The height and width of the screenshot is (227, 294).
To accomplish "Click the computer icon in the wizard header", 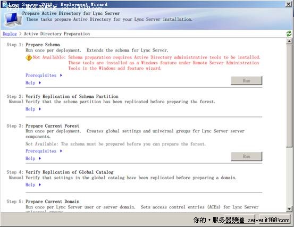I will coord(13,19).
